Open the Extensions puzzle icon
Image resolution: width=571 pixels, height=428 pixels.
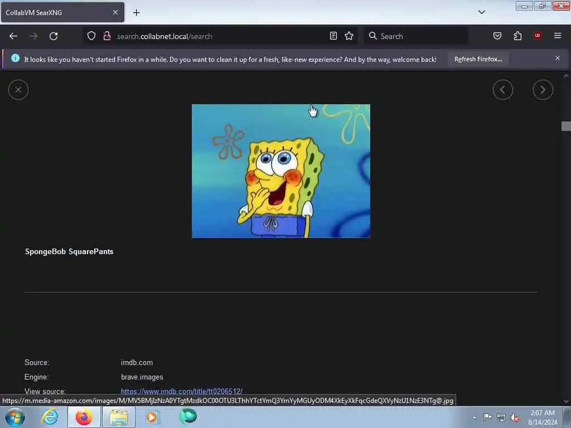pyautogui.click(x=517, y=36)
